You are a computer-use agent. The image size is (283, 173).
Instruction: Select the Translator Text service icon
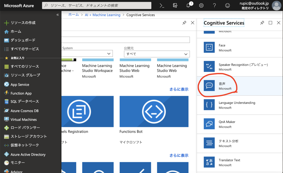pos(209,162)
